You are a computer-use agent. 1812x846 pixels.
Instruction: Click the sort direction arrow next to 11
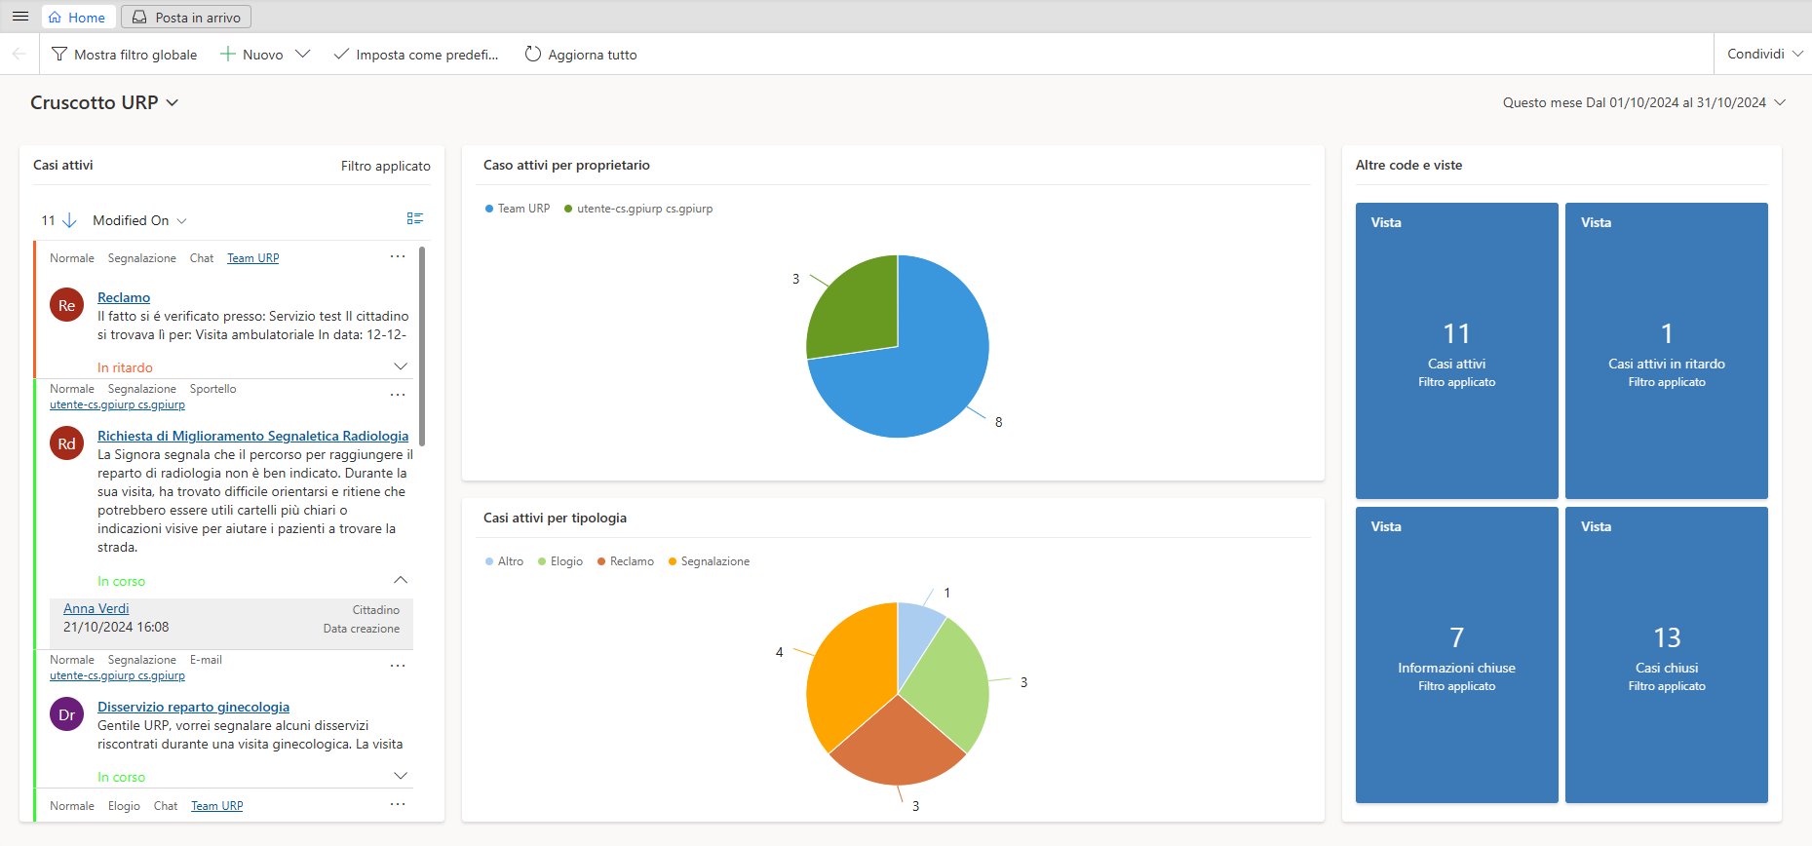pos(69,220)
